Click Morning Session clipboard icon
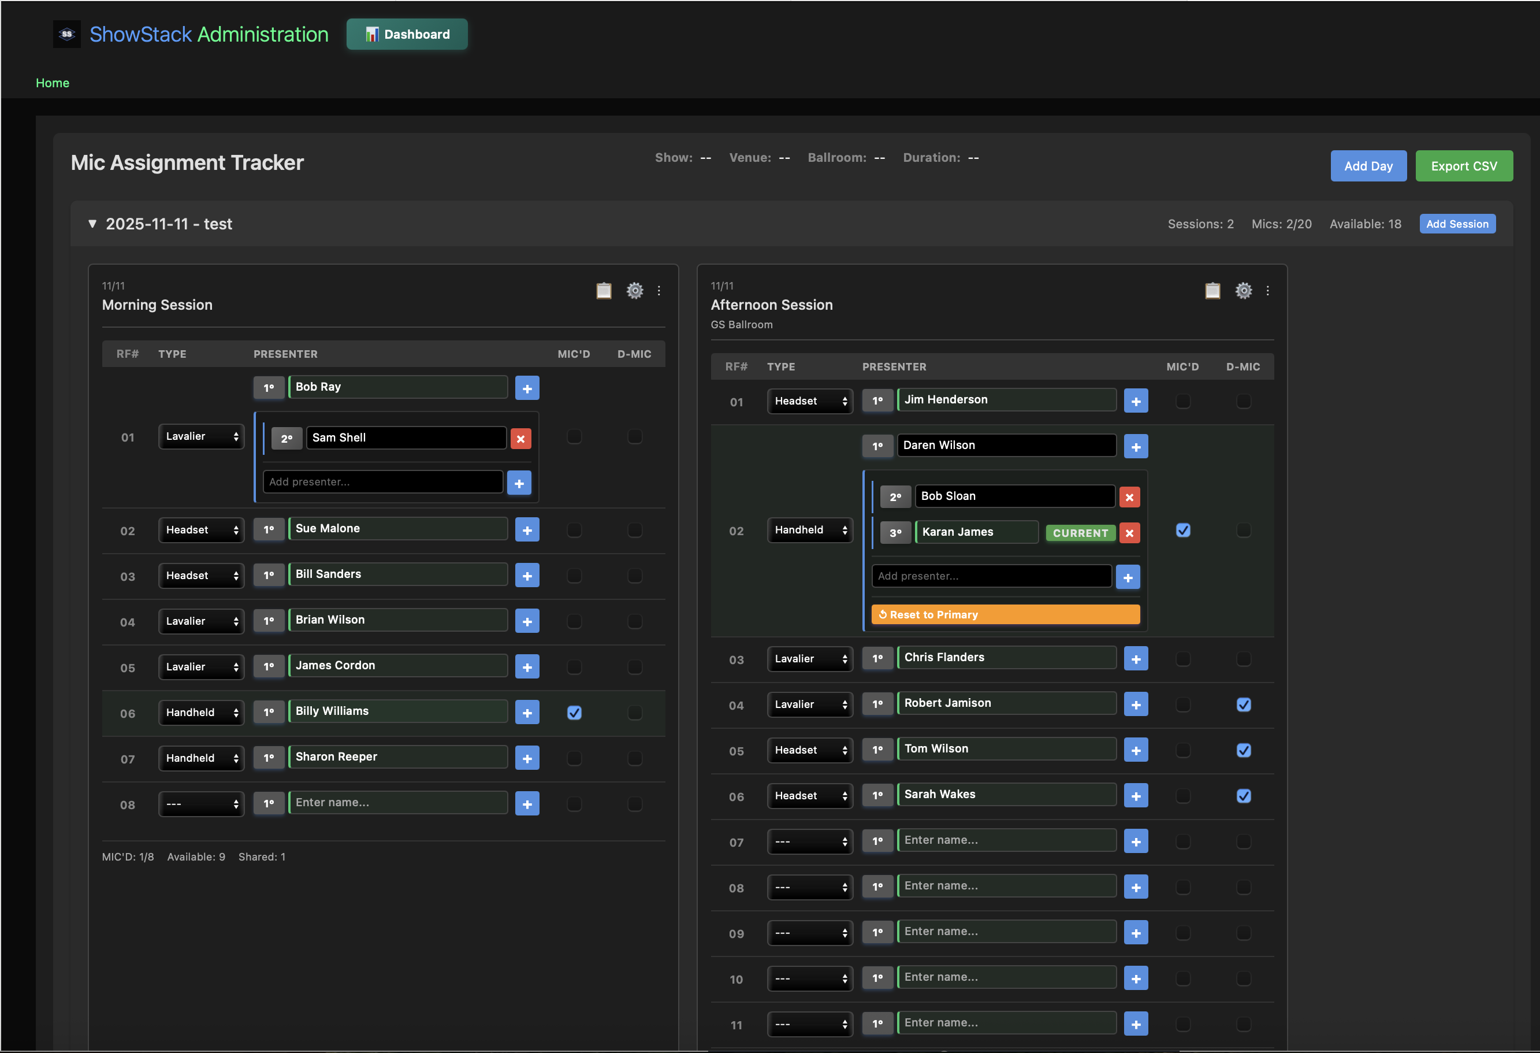Screen dimensions: 1540x1053 [603, 291]
